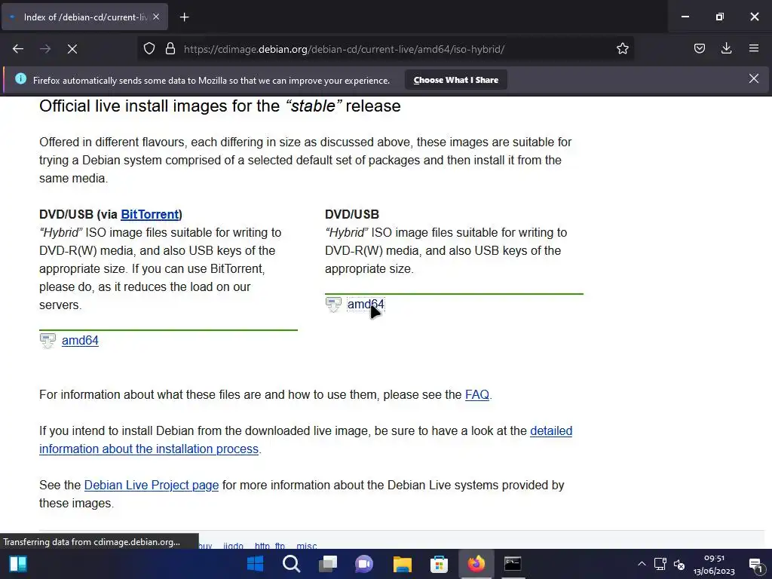This screenshot has width=772, height=579.
Task: Open the Debian Live Project page link
Action: [151, 485]
